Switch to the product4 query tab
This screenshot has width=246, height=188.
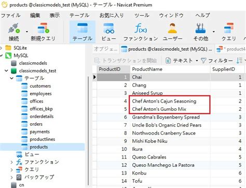[x=231, y=49]
